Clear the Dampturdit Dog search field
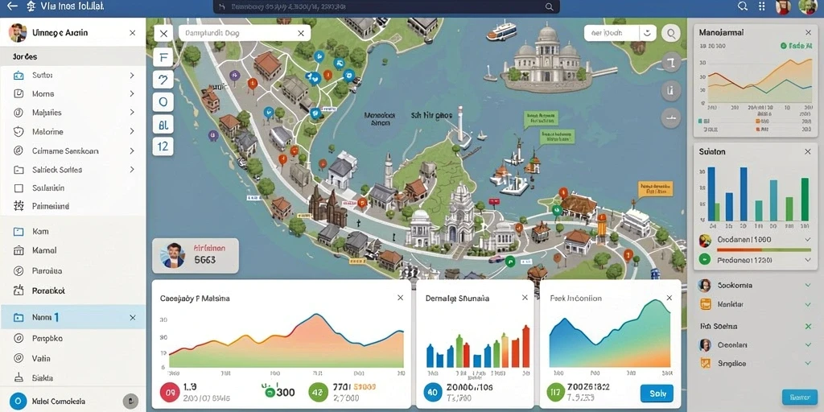Image resolution: width=824 pixels, height=412 pixels. pos(301,33)
